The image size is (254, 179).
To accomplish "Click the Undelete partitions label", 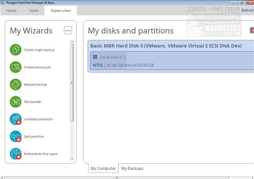I will tap(38, 119).
